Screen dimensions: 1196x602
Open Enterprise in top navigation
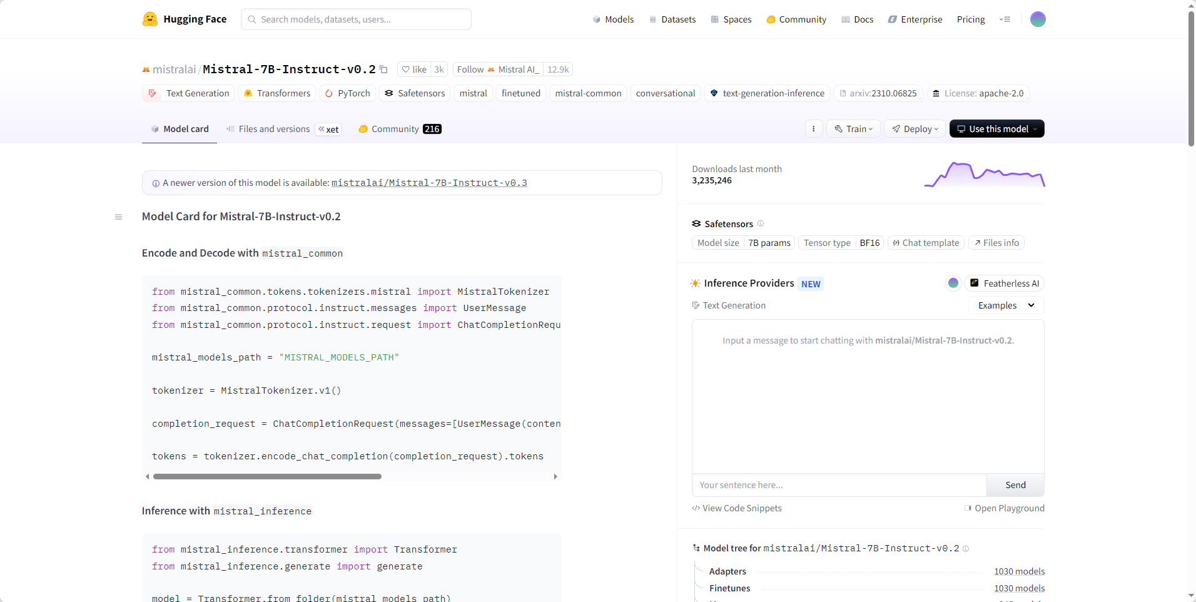(915, 19)
